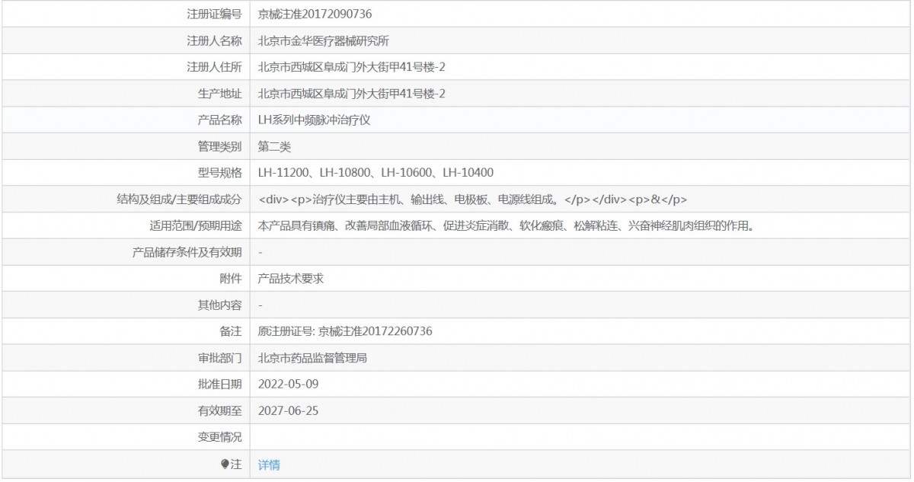Select the attachment value 产品技术要求
The image size is (914, 482).
pyautogui.click(x=291, y=279)
